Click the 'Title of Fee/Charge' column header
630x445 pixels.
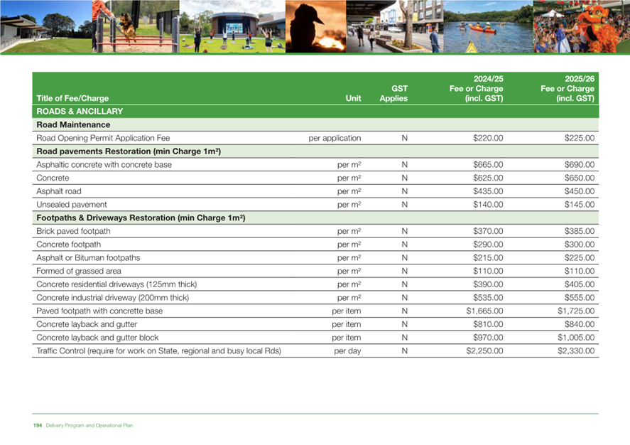pos(72,98)
